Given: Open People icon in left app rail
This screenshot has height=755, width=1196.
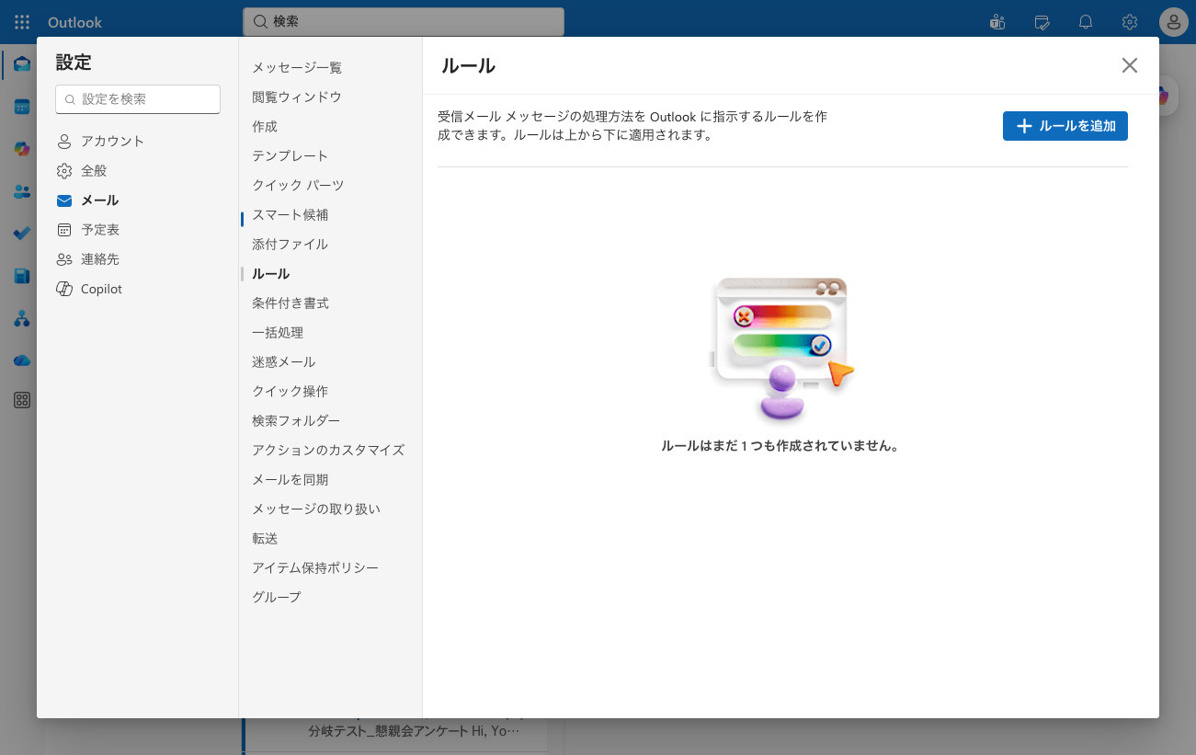Looking at the screenshot, I should (x=22, y=191).
